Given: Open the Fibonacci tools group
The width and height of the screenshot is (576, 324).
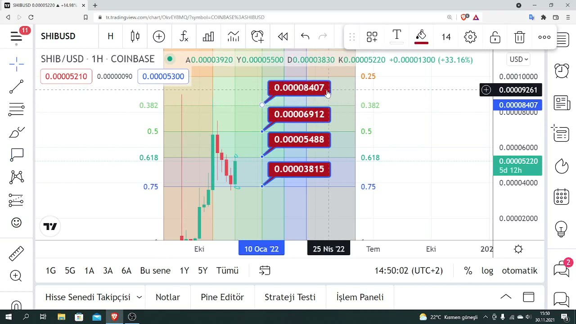Looking at the screenshot, I should point(16,109).
